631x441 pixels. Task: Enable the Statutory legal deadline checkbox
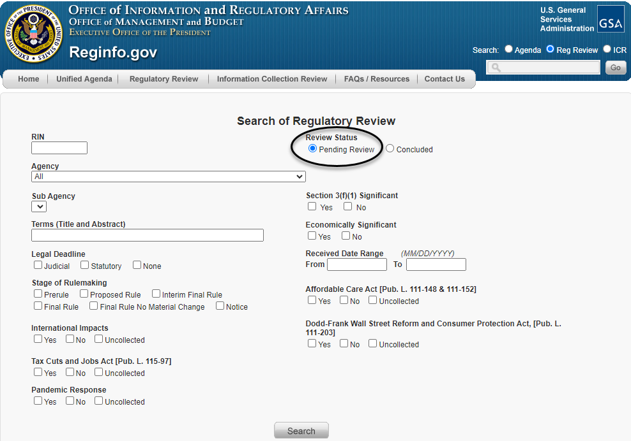click(84, 265)
